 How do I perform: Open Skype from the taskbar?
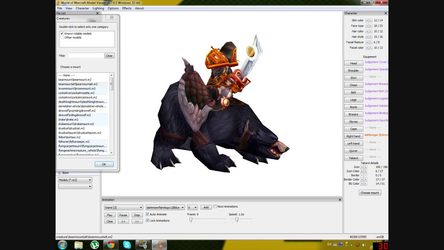(127, 245)
